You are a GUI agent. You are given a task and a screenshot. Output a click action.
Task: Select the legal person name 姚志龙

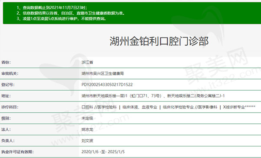(87, 130)
